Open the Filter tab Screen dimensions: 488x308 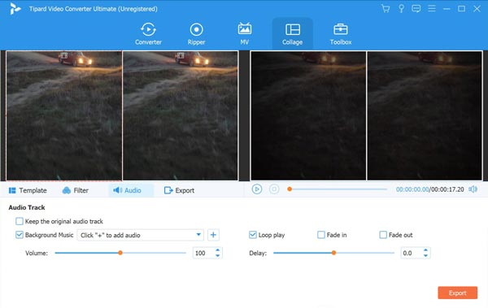click(76, 190)
